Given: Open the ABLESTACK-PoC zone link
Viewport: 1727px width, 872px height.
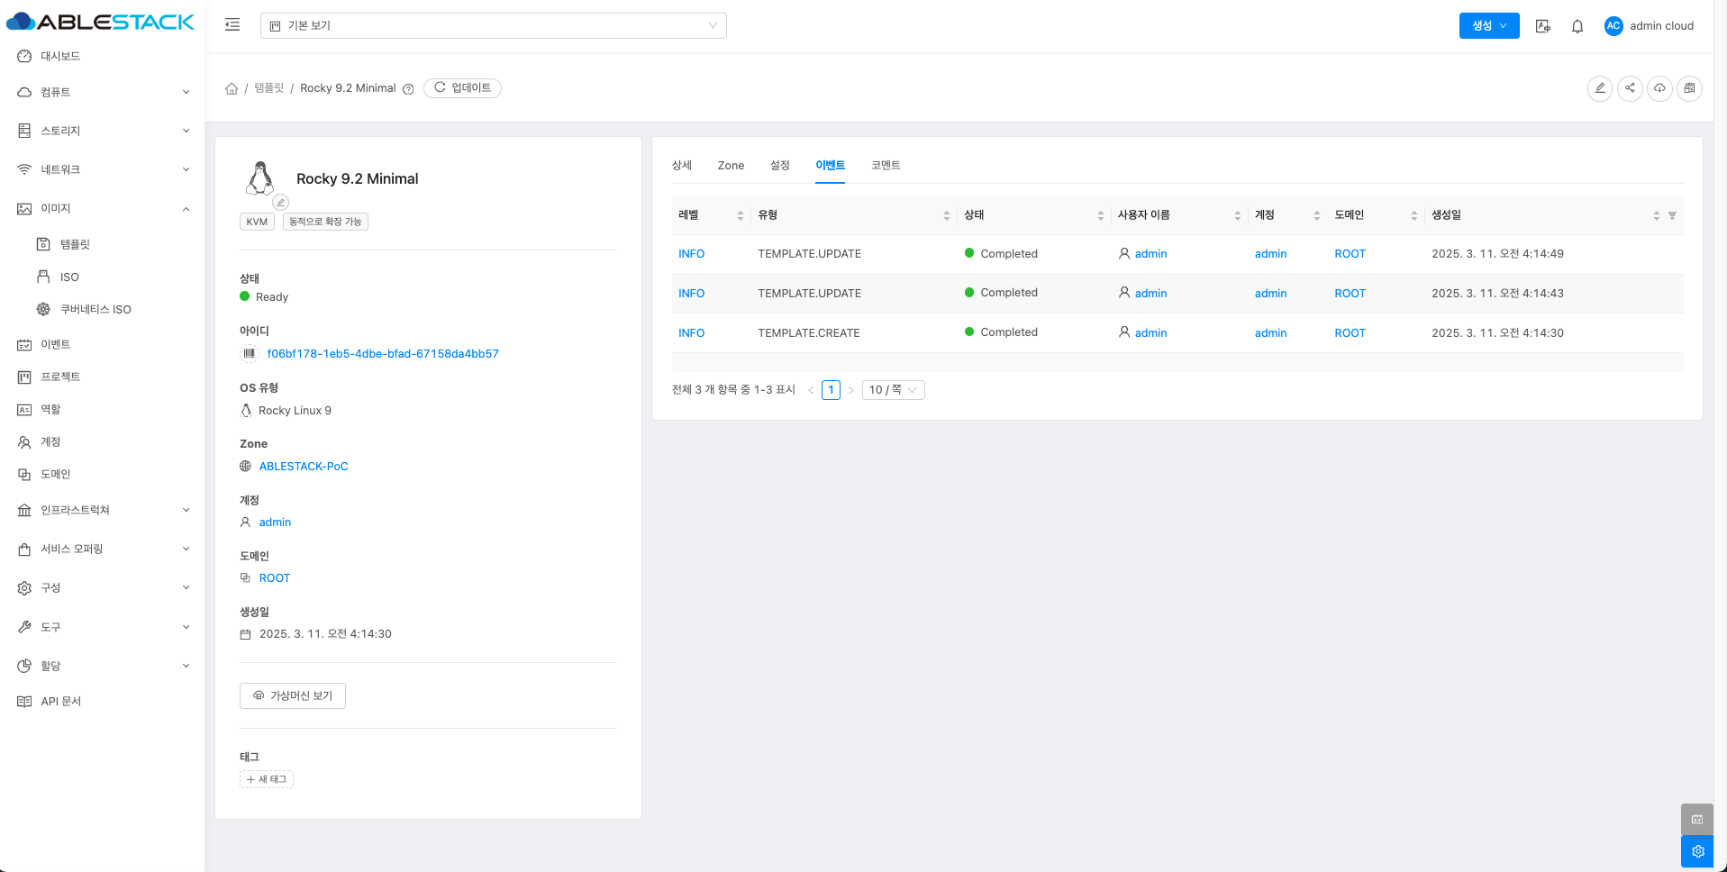Looking at the screenshot, I should click(303, 467).
